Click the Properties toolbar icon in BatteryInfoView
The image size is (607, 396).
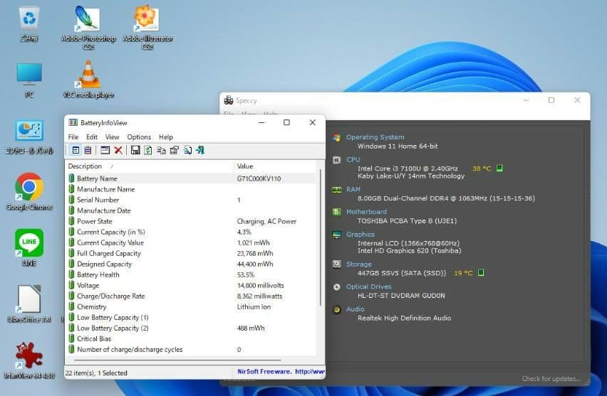pos(175,150)
